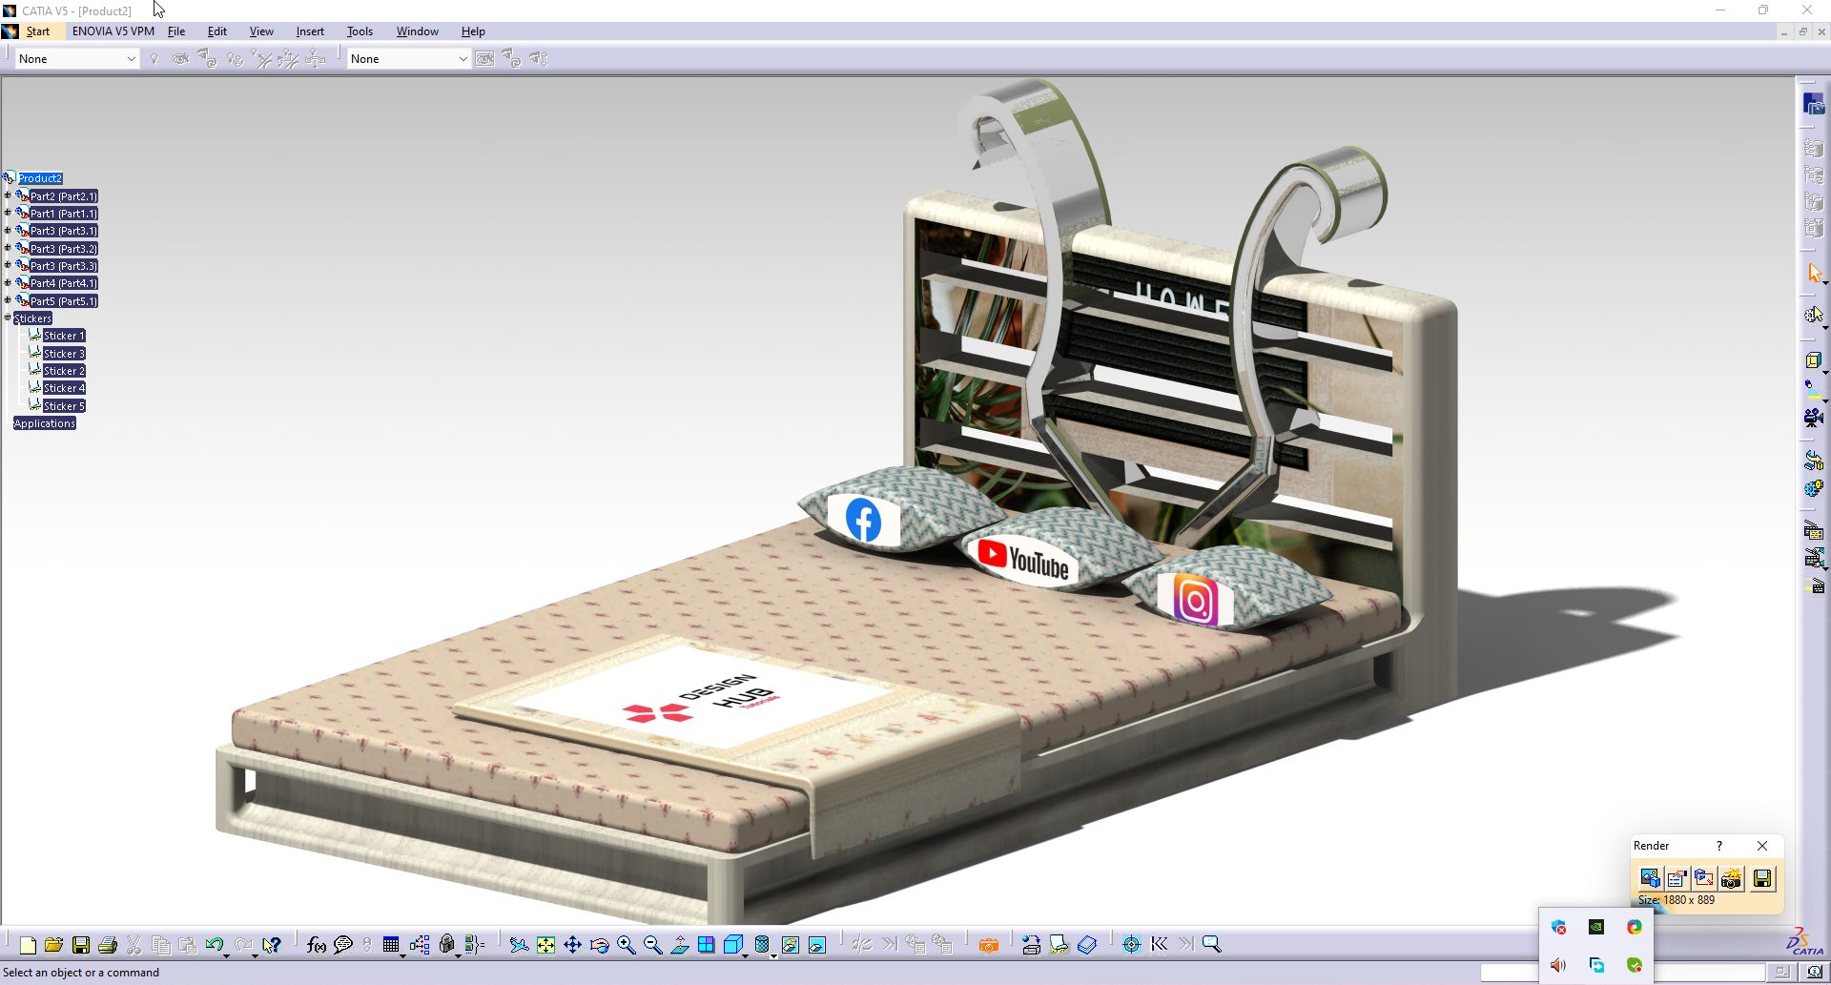Zoom In on the model
Viewport: 1831px width, 985px height.
tap(626, 945)
